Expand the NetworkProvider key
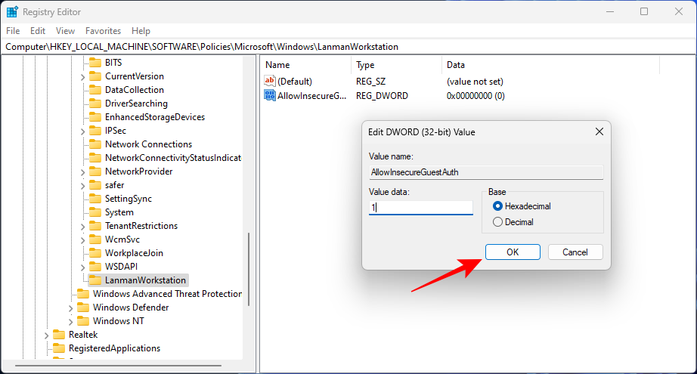Image resolution: width=697 pixels, height=374 pixels. [82, 172]
